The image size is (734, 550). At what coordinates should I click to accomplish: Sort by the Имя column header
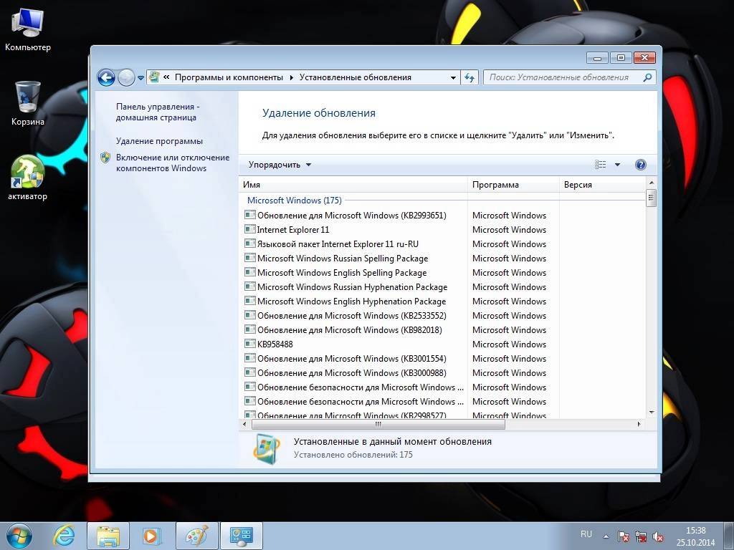point(353,185)
